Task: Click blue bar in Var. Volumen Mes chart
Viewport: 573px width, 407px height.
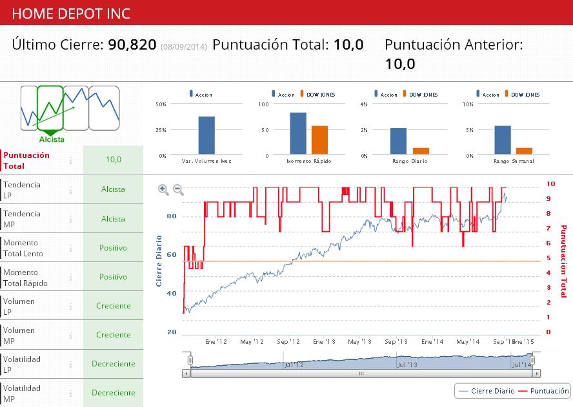Action: coord(206,135)
